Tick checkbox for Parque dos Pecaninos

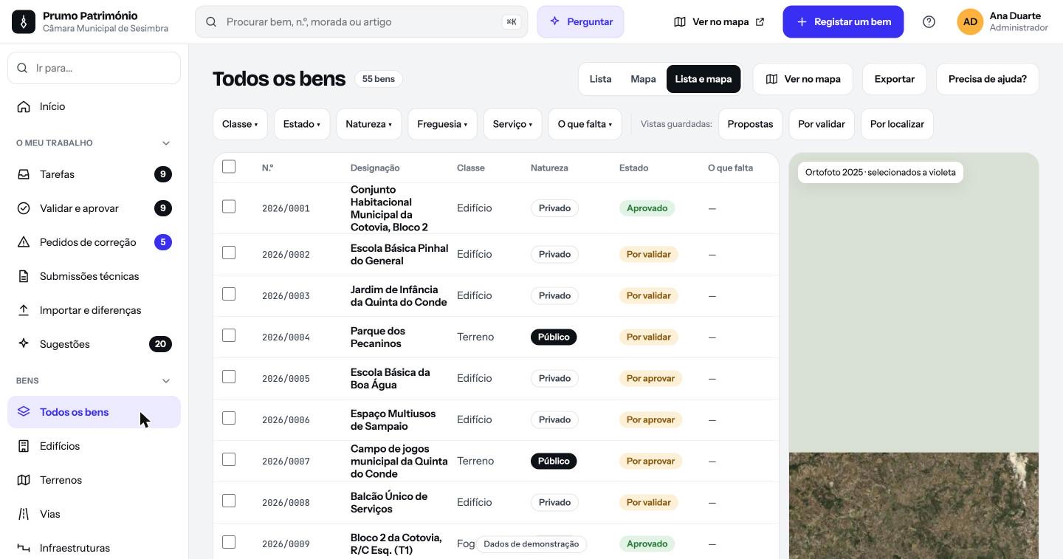pyautogui.click(x=229, y=335)
